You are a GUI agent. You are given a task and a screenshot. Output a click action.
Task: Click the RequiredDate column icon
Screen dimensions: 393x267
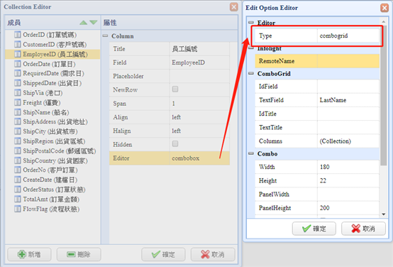17,73
